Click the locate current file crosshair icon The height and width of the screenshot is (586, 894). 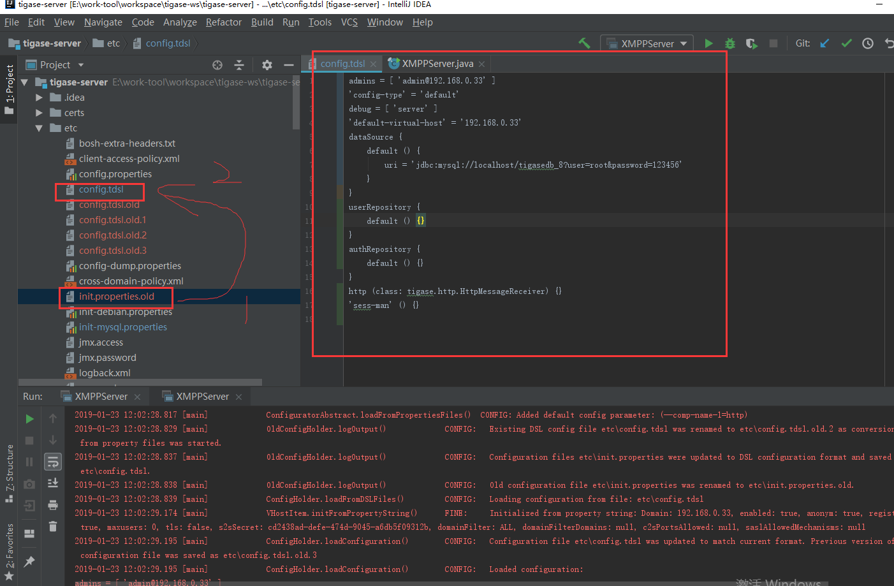217,65
